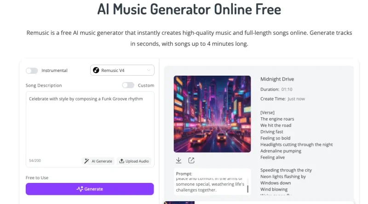
Task: Click the Remusic V4 logo icon
Action: pos(96,70)
